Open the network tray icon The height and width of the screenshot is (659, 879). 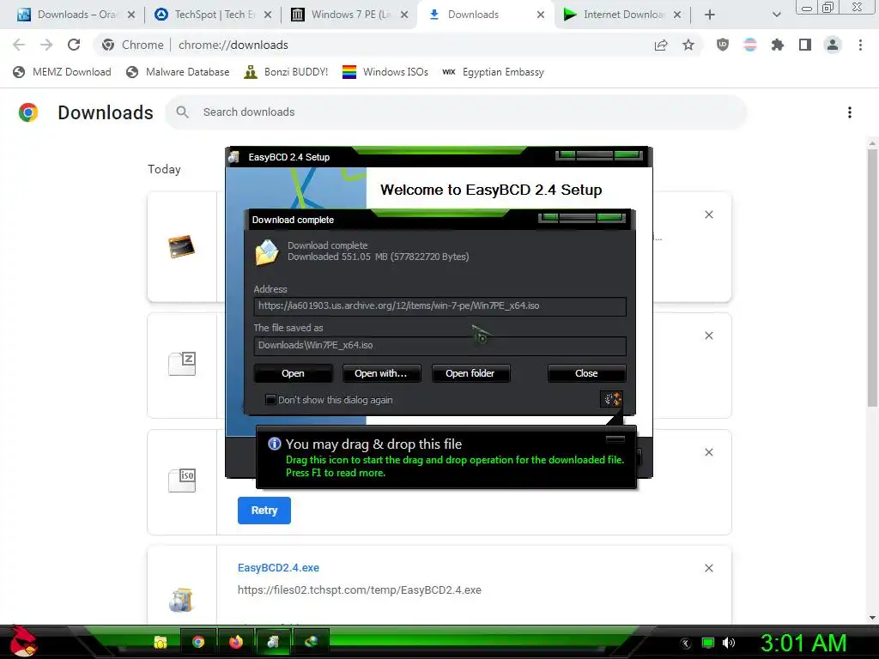pos(708,643)
